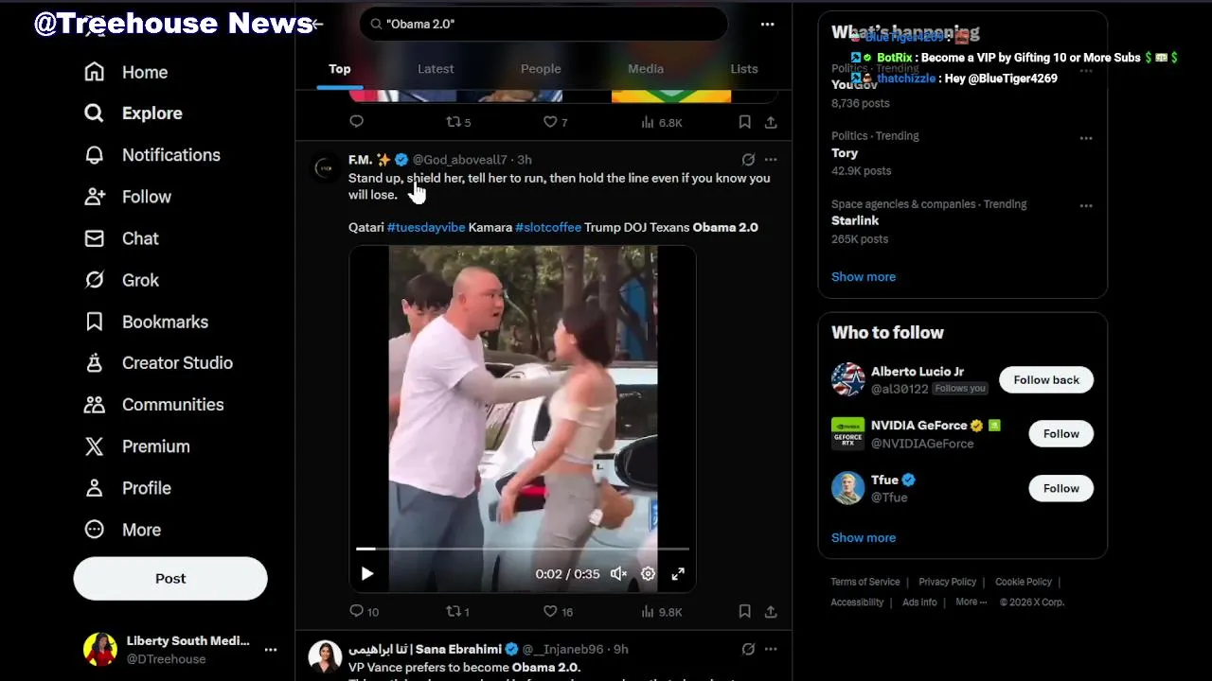View F.M. tweet 9.8K views analytics
Viewport: 1212px width, 681px height.
tap(662, 611)
